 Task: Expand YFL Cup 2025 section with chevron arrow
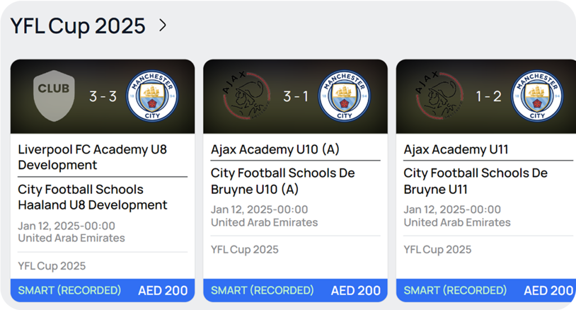pyautogui.click(x=163, y=25)
